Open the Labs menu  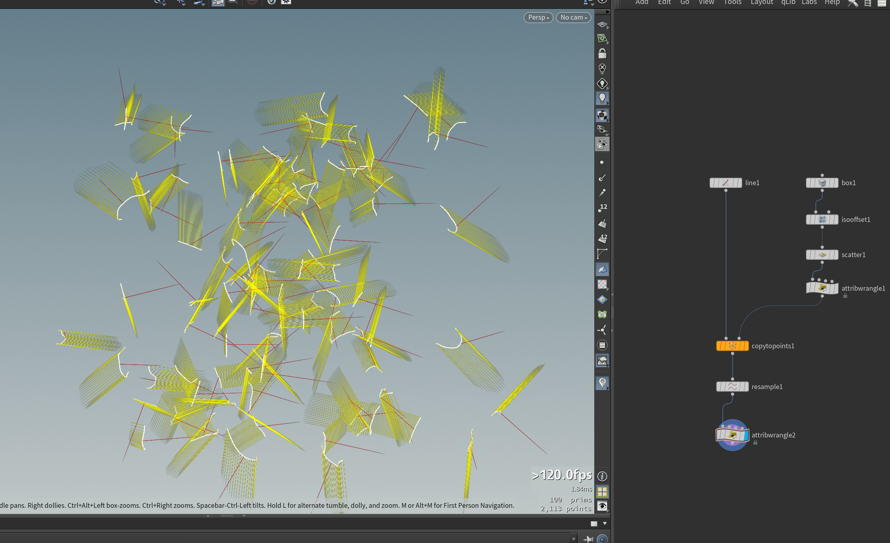pos(809,2)
